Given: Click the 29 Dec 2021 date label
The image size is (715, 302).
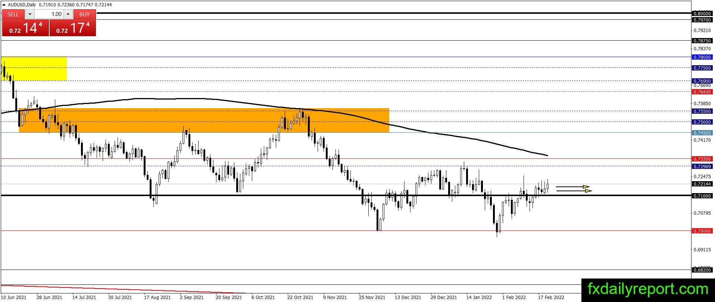Looking at the screenshot, I should pos(444,298).
